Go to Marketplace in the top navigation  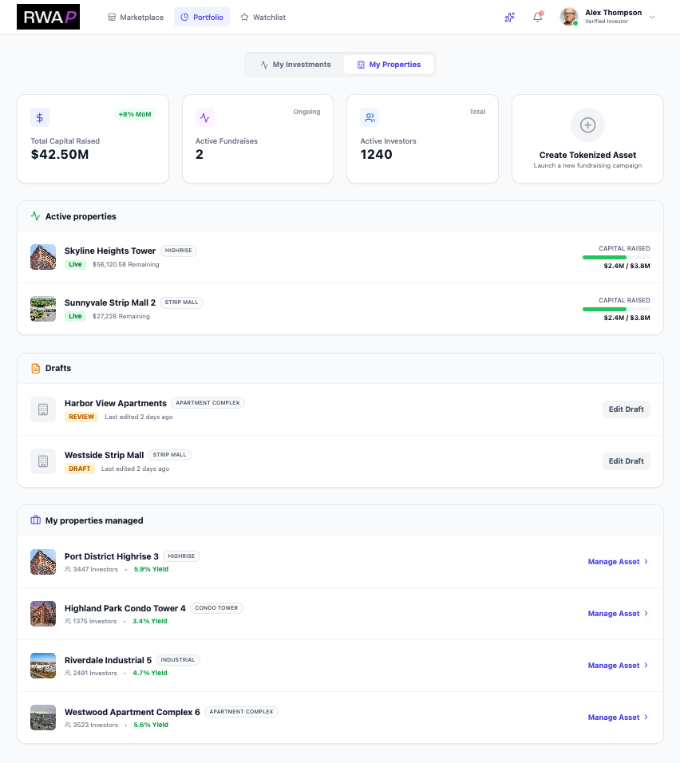[136, 17]
